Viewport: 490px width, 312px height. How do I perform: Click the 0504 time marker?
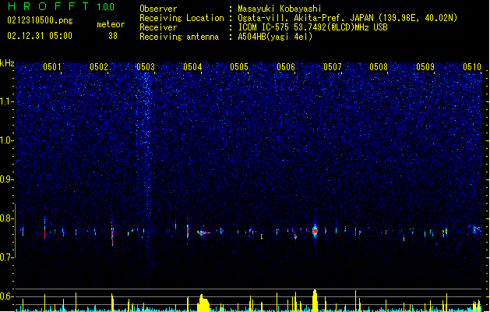pos(192,67)
